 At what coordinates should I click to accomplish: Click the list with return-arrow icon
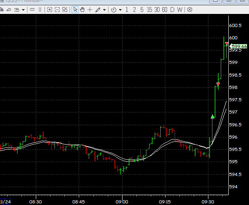pos(17,10)
